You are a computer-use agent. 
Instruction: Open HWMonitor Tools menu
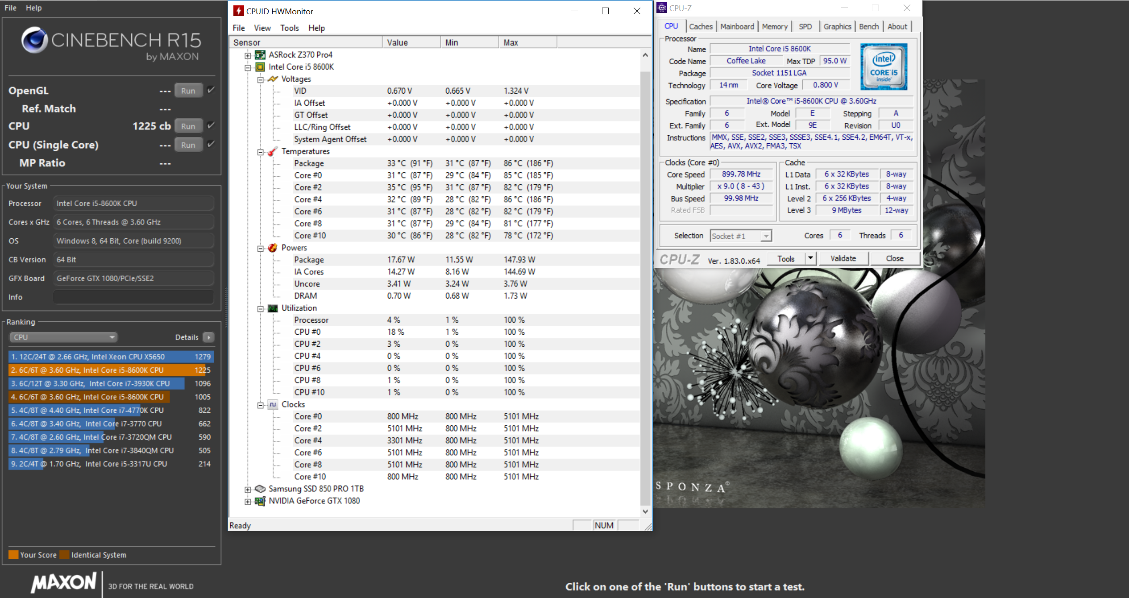pos(290,28)
